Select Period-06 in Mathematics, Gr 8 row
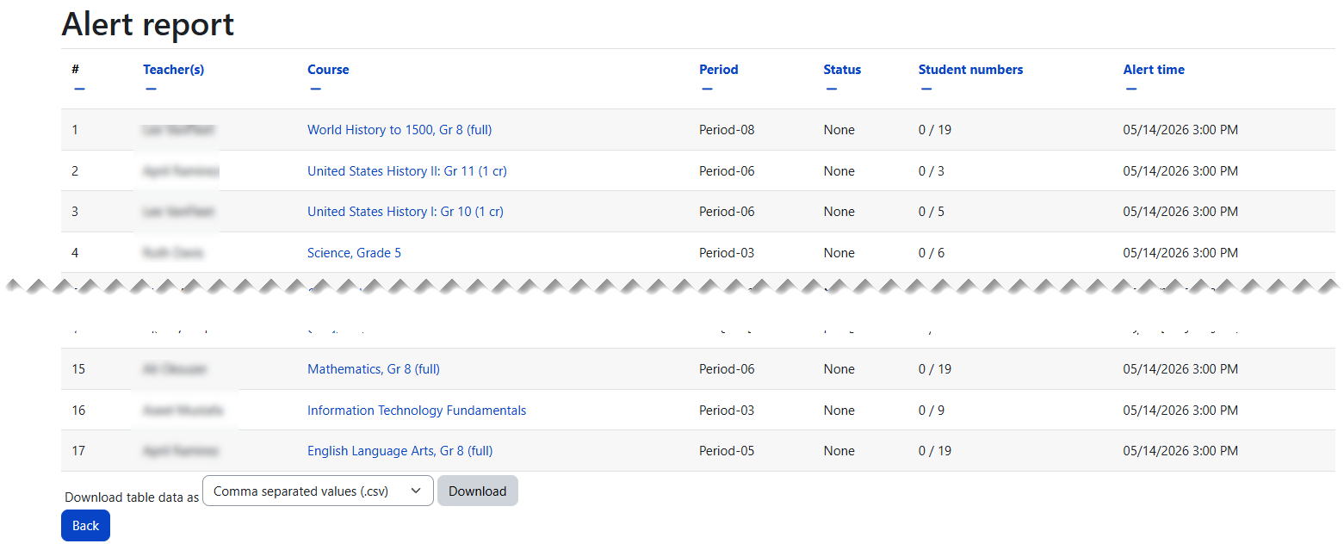The image size is (1344, 556). (x=727, y=369)
